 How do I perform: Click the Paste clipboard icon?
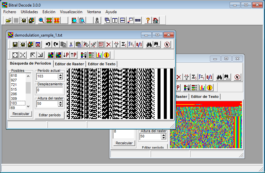tap(78, 44)
